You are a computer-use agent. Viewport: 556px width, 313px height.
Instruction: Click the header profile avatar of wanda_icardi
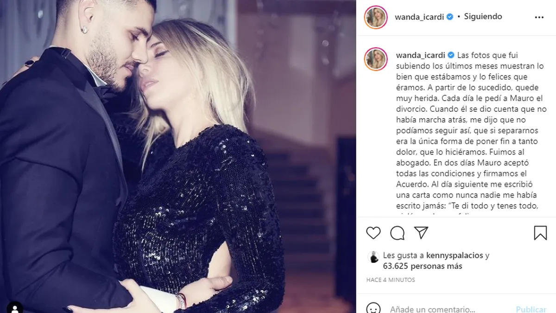(x=376, y=17)
